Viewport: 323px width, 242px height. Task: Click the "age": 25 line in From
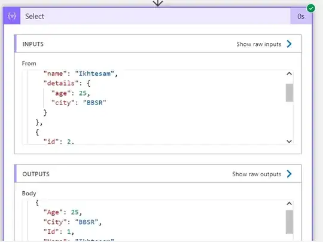tap(71, 93)
